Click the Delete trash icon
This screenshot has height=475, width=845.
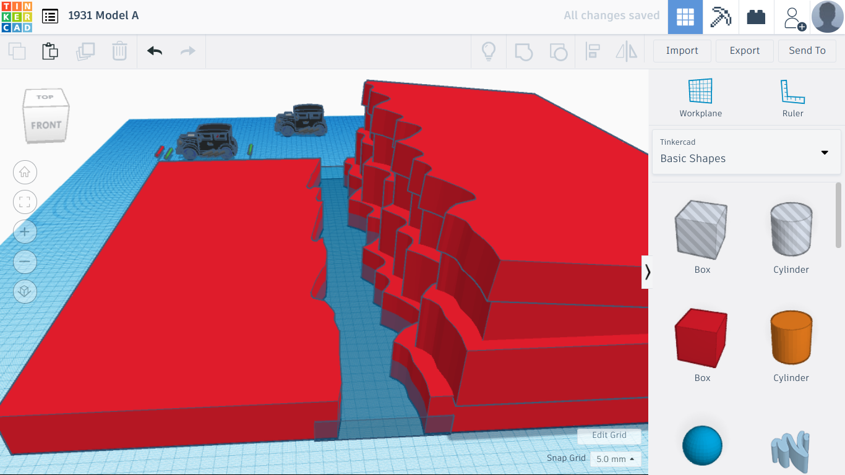tap(119, 51)
